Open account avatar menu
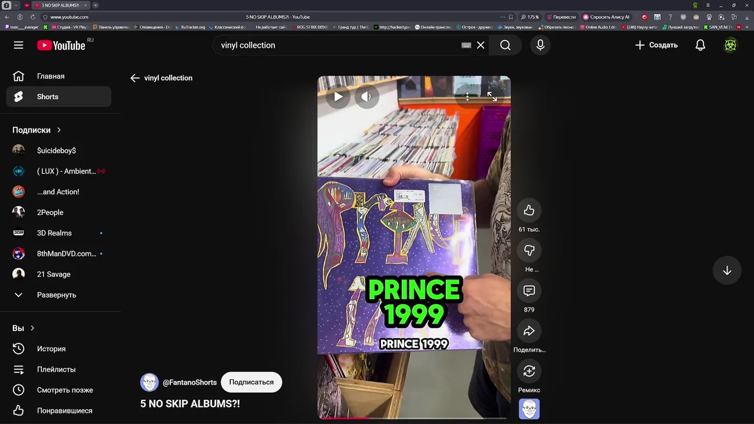Screen dimensions: 754x424 [x=730, y=45]
